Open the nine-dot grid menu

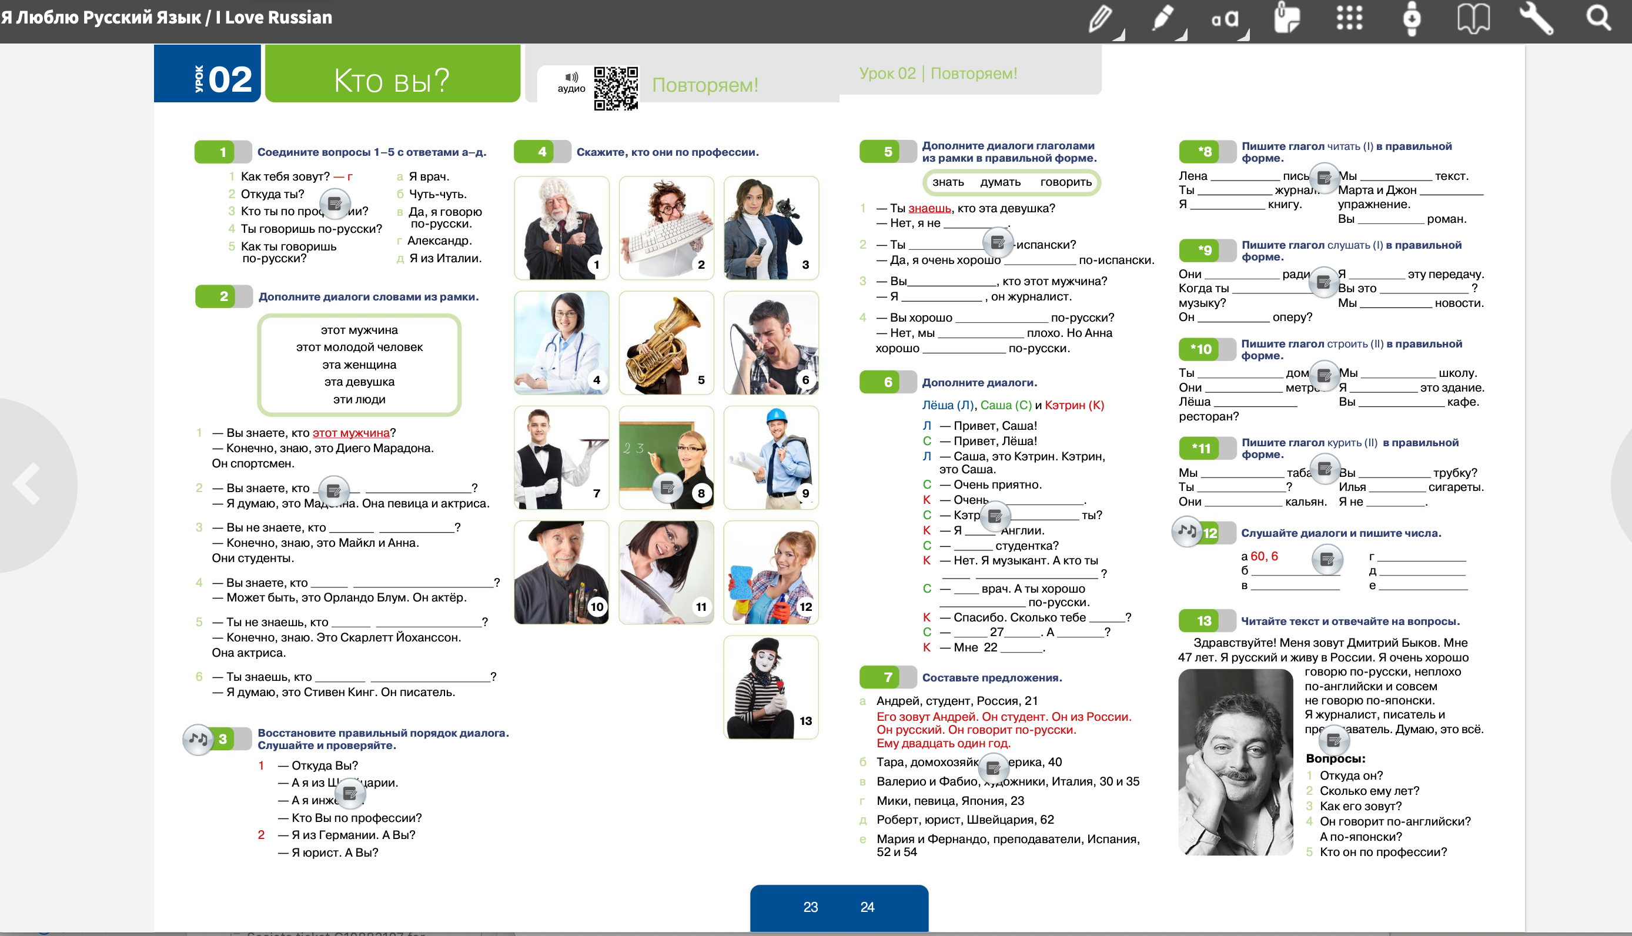click(1349, 18)
